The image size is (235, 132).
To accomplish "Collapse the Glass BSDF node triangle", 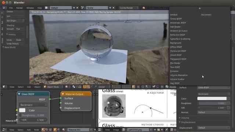I will 19,94.
